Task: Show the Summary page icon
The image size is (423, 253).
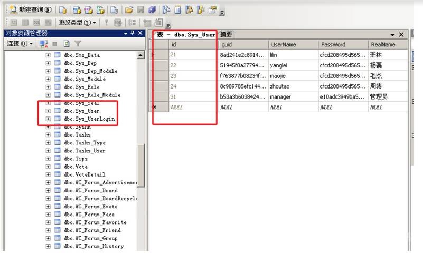Action: point(178,10)
